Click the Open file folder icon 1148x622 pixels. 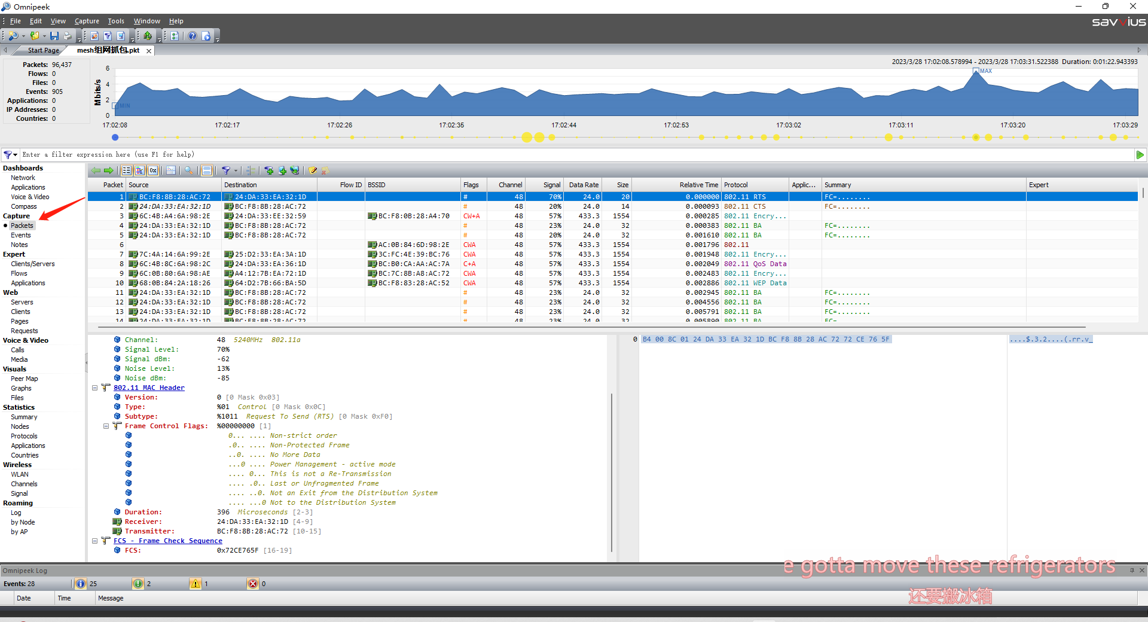35,36
